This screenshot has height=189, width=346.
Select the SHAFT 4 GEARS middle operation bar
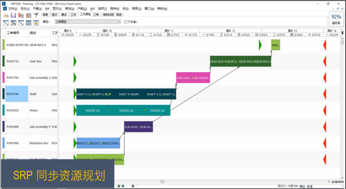129,94
